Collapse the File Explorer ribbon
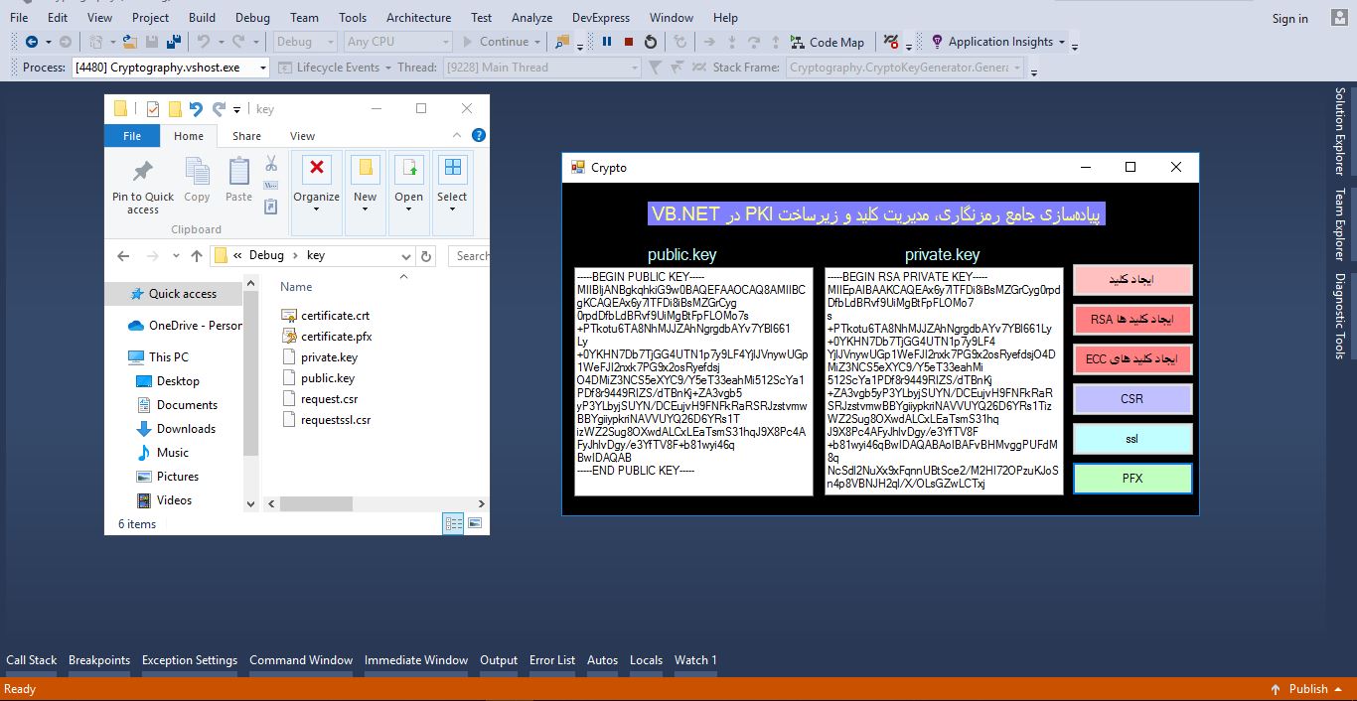Viewport: 1357px width, 701px height. pos(457,135)
